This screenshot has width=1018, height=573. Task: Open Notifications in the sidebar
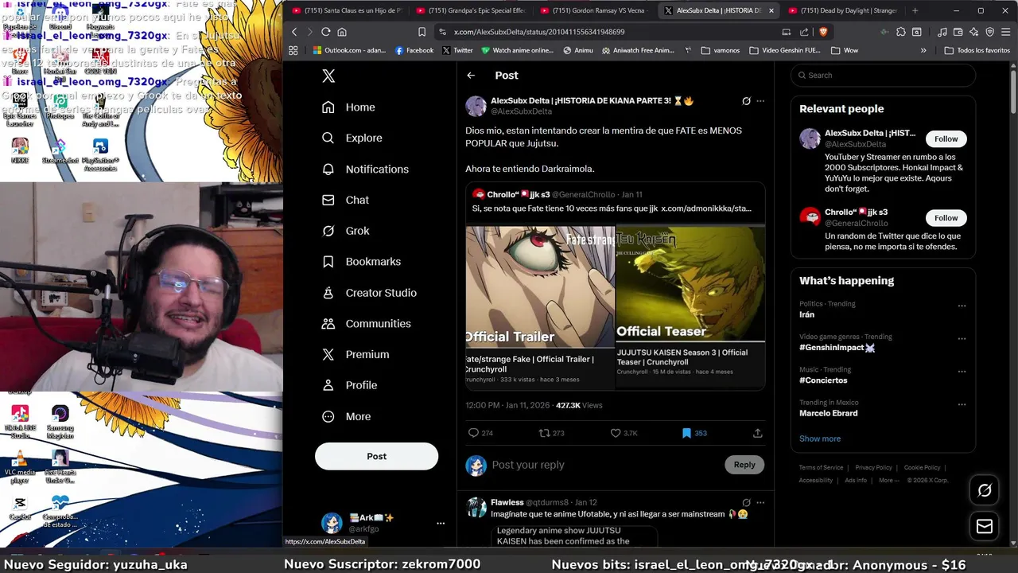click(x=365, y=169)
